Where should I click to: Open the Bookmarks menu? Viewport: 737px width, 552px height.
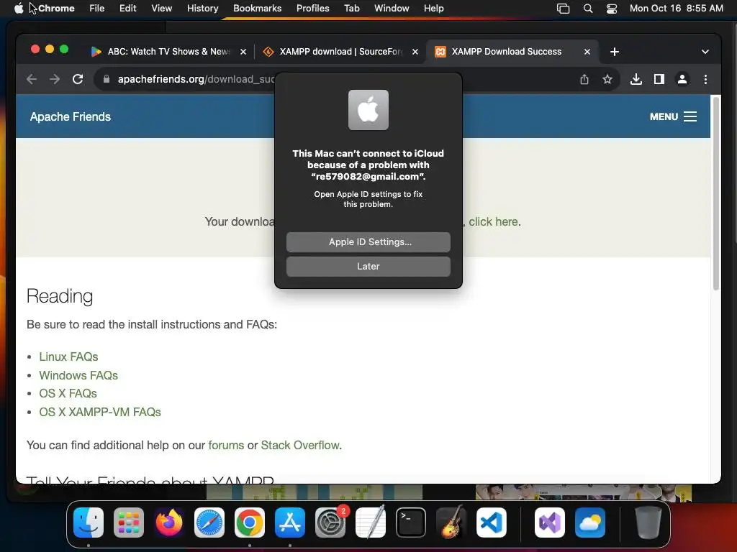pyautogui.click(x=257, y=9)
